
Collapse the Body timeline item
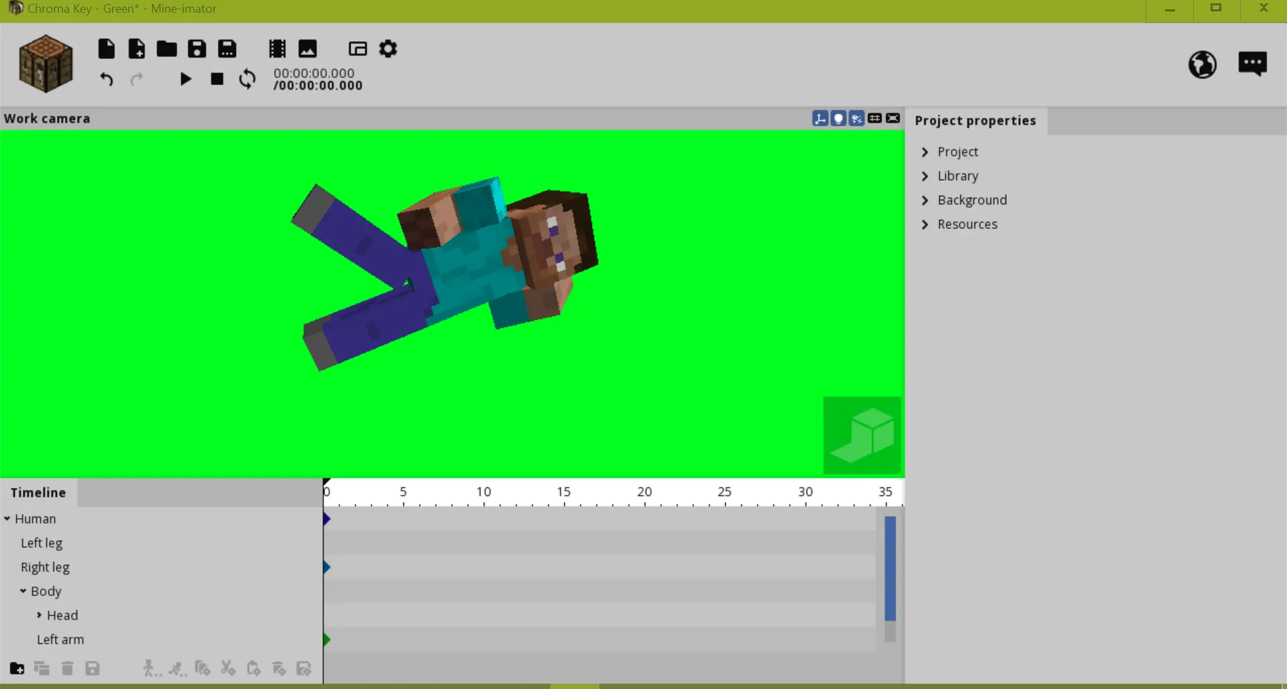(x=23, y=591)
